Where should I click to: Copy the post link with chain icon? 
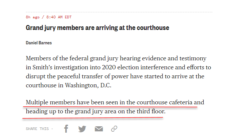pos(114,129)
